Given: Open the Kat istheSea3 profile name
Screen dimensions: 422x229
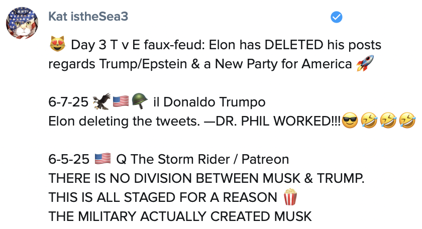Looking at the screenshot, I should tap(88, 17).
